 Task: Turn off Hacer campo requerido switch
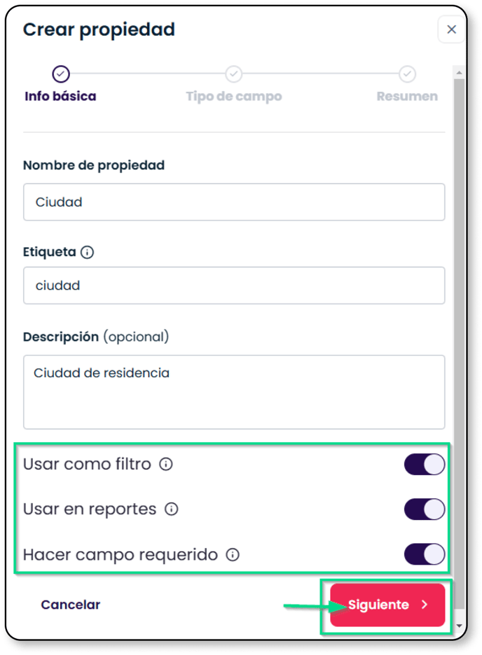point(425,555)
